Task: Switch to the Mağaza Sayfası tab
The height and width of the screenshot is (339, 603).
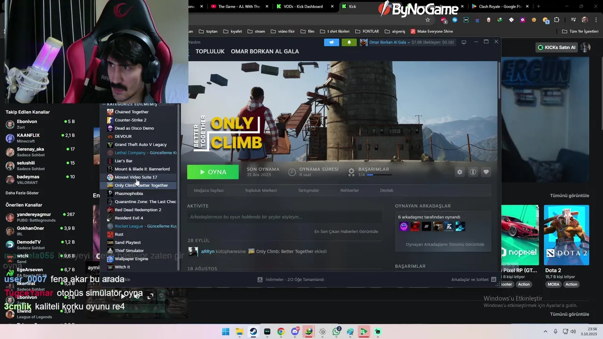Action: point(209,190)
